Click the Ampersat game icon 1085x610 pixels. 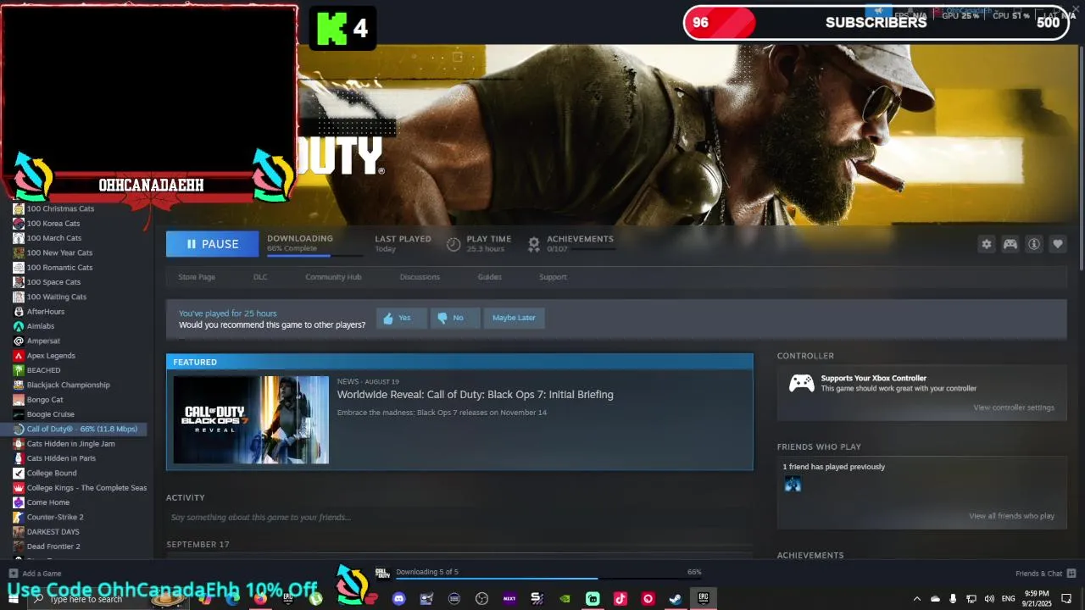[18, 341]
